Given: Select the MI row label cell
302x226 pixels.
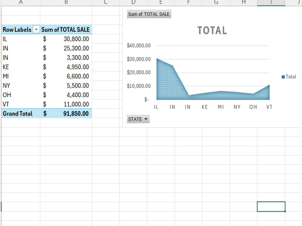Looking at the screenshot, I should point(21,76).
